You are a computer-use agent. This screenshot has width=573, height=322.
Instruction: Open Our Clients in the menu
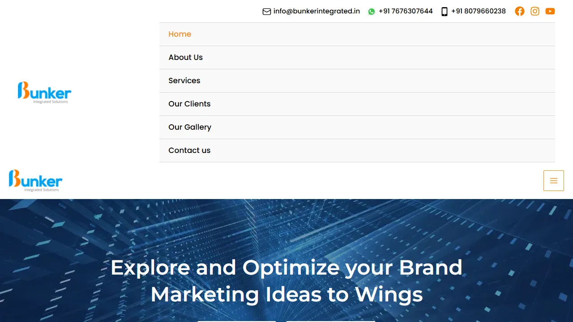coord(189,104)
